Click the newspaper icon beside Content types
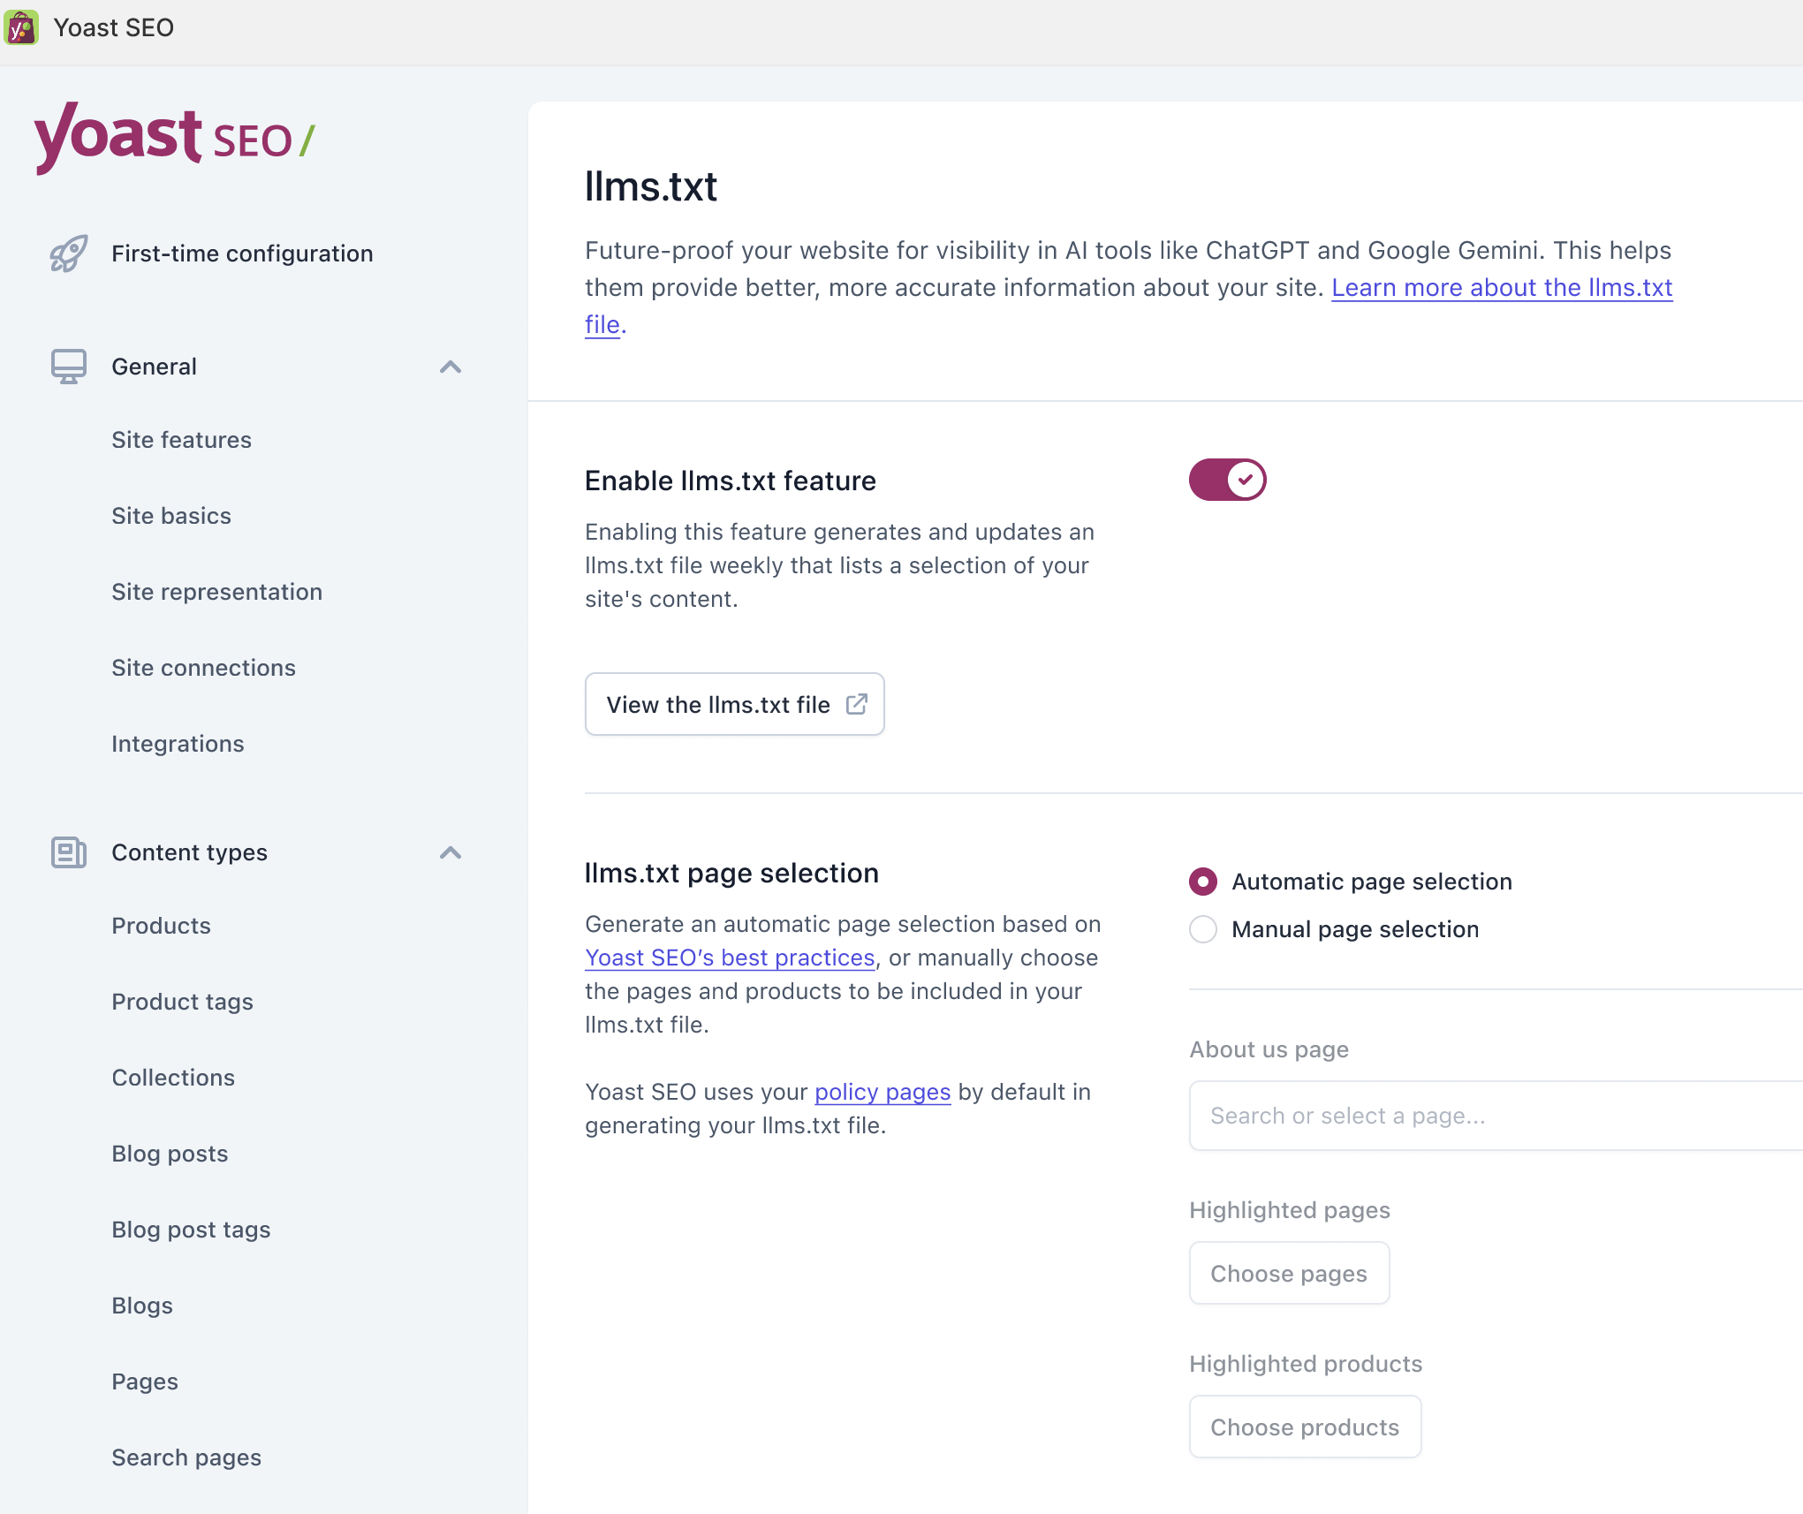 pyautogui.click(x=68, y=852)
